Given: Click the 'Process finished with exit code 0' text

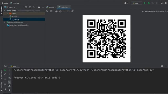Looking at the screenshot, I should tap(37, 78).
